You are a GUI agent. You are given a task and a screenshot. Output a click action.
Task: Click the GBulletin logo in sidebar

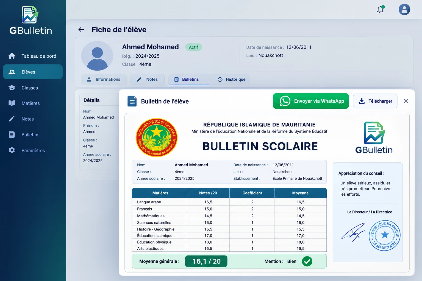(30, 21)
